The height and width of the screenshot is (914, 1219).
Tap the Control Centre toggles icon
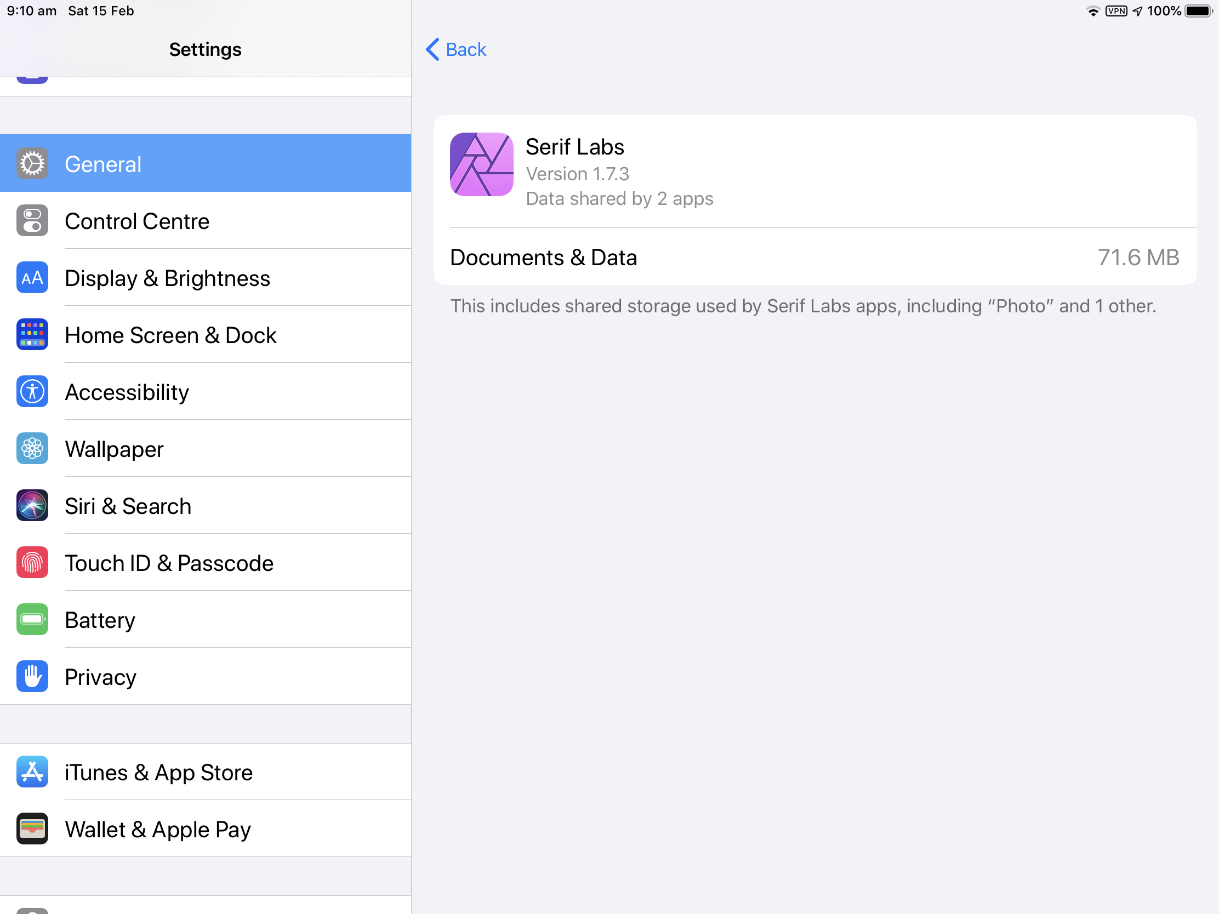[32, 220]
